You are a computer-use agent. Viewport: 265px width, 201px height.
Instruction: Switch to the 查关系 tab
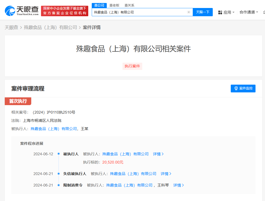tap(129, 5)
